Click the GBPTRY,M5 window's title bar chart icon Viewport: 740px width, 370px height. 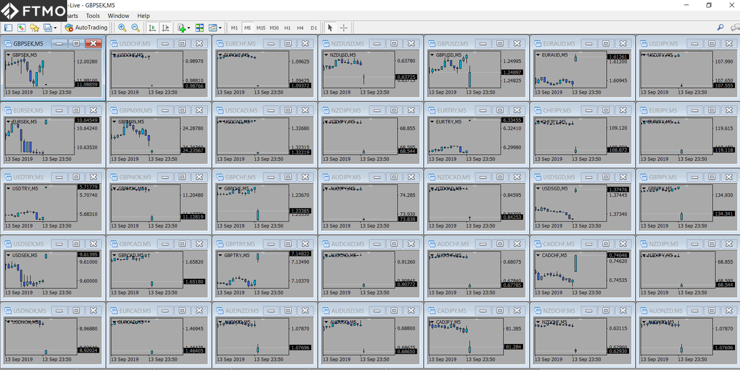220,244
